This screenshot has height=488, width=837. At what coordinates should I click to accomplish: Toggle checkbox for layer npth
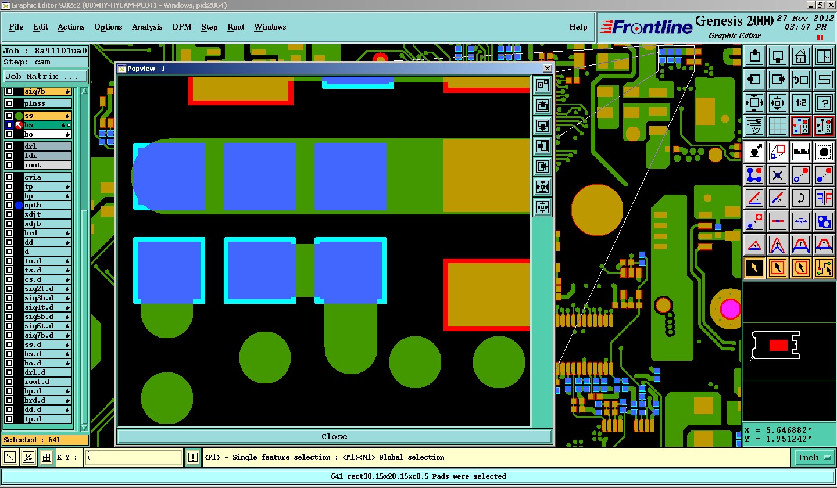[x=9, y=205]
